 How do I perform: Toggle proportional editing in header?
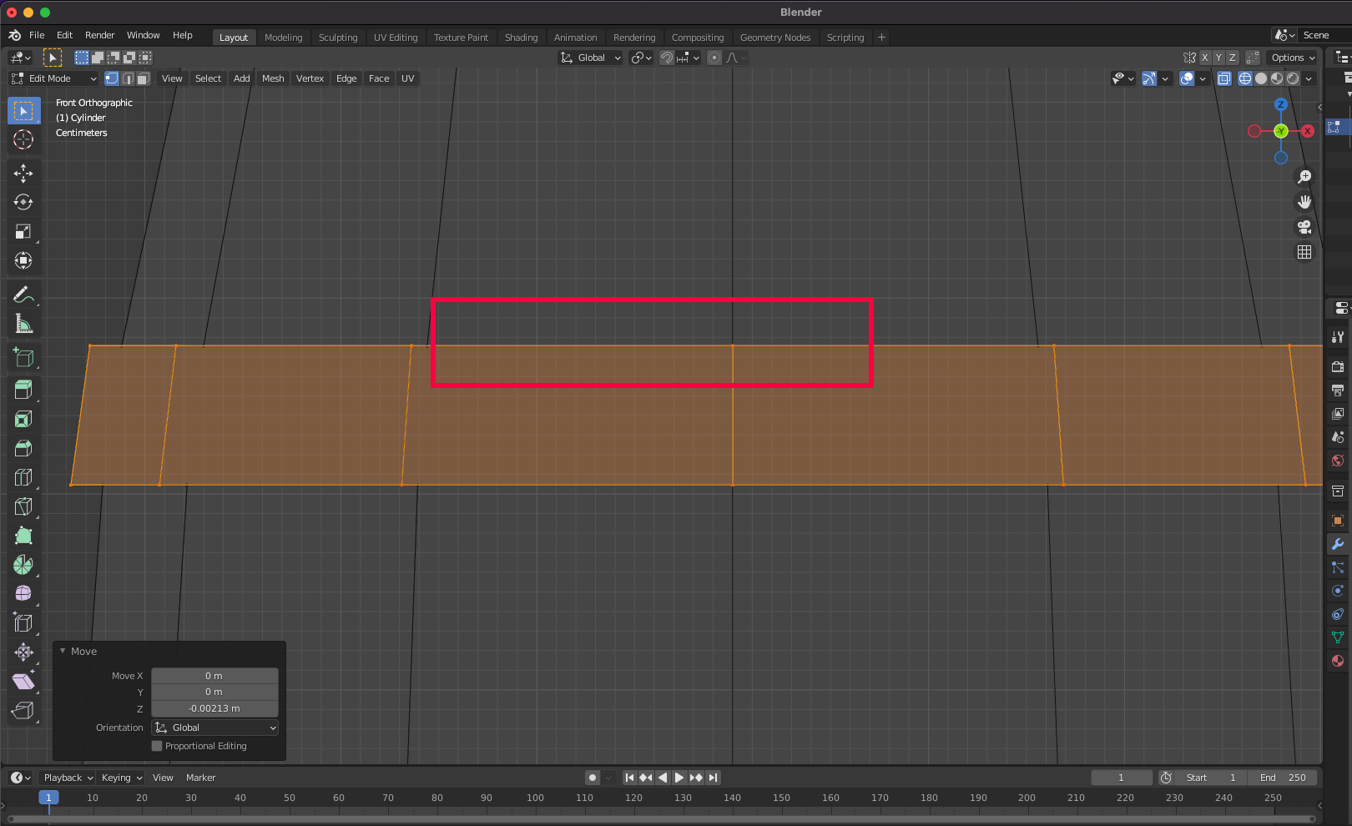coord(714,58)
